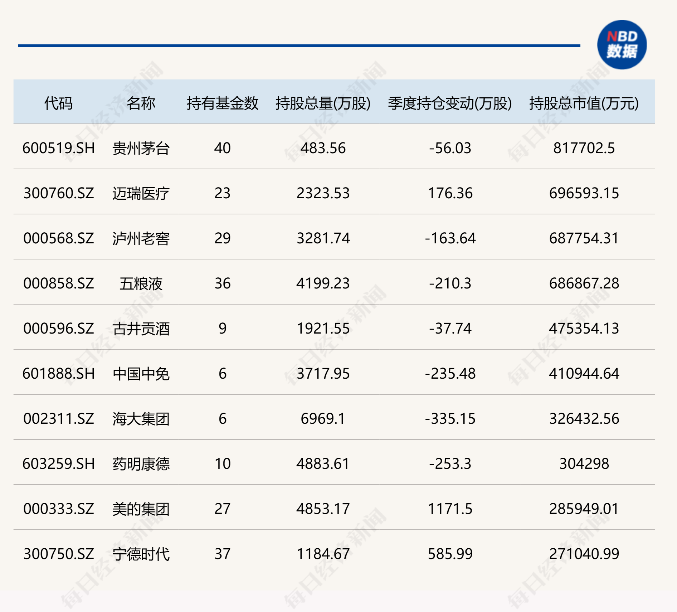This screenshot has width=677, height=612.
Task: Click the name 海大集团
Action: (x=141, y=419)
